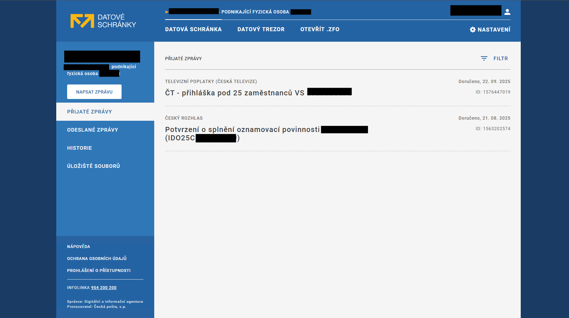Image resolution: width=569 pixels, height=318 pixels.
Task: Click sender Český rozhlas
Action: pos(184,118)
